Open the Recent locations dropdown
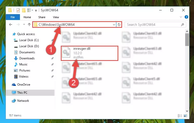The height and width of the screenshot is (123, 194). [24, 24]
